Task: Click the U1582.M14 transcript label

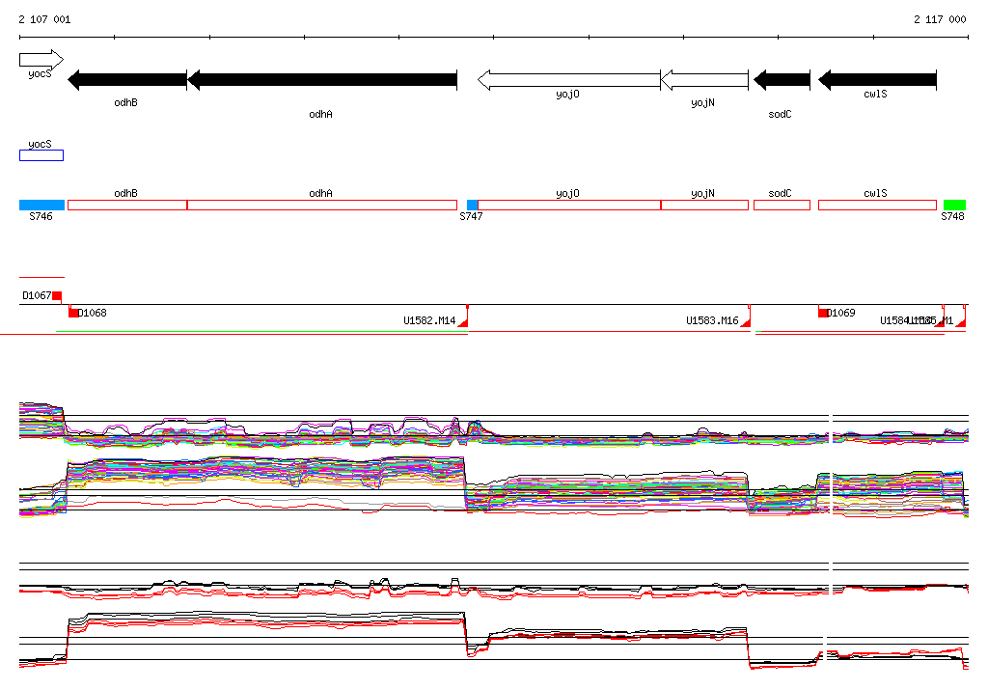Action: coord(429,320)
